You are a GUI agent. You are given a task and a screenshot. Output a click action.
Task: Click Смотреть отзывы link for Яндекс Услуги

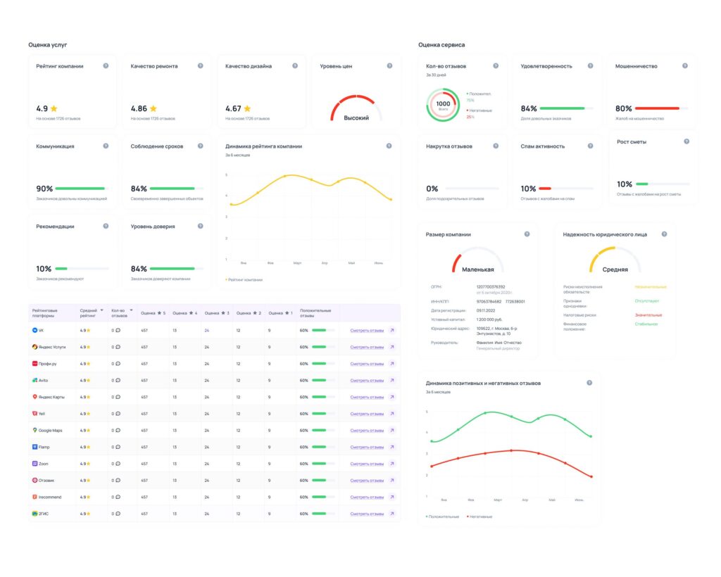(367, 347)
